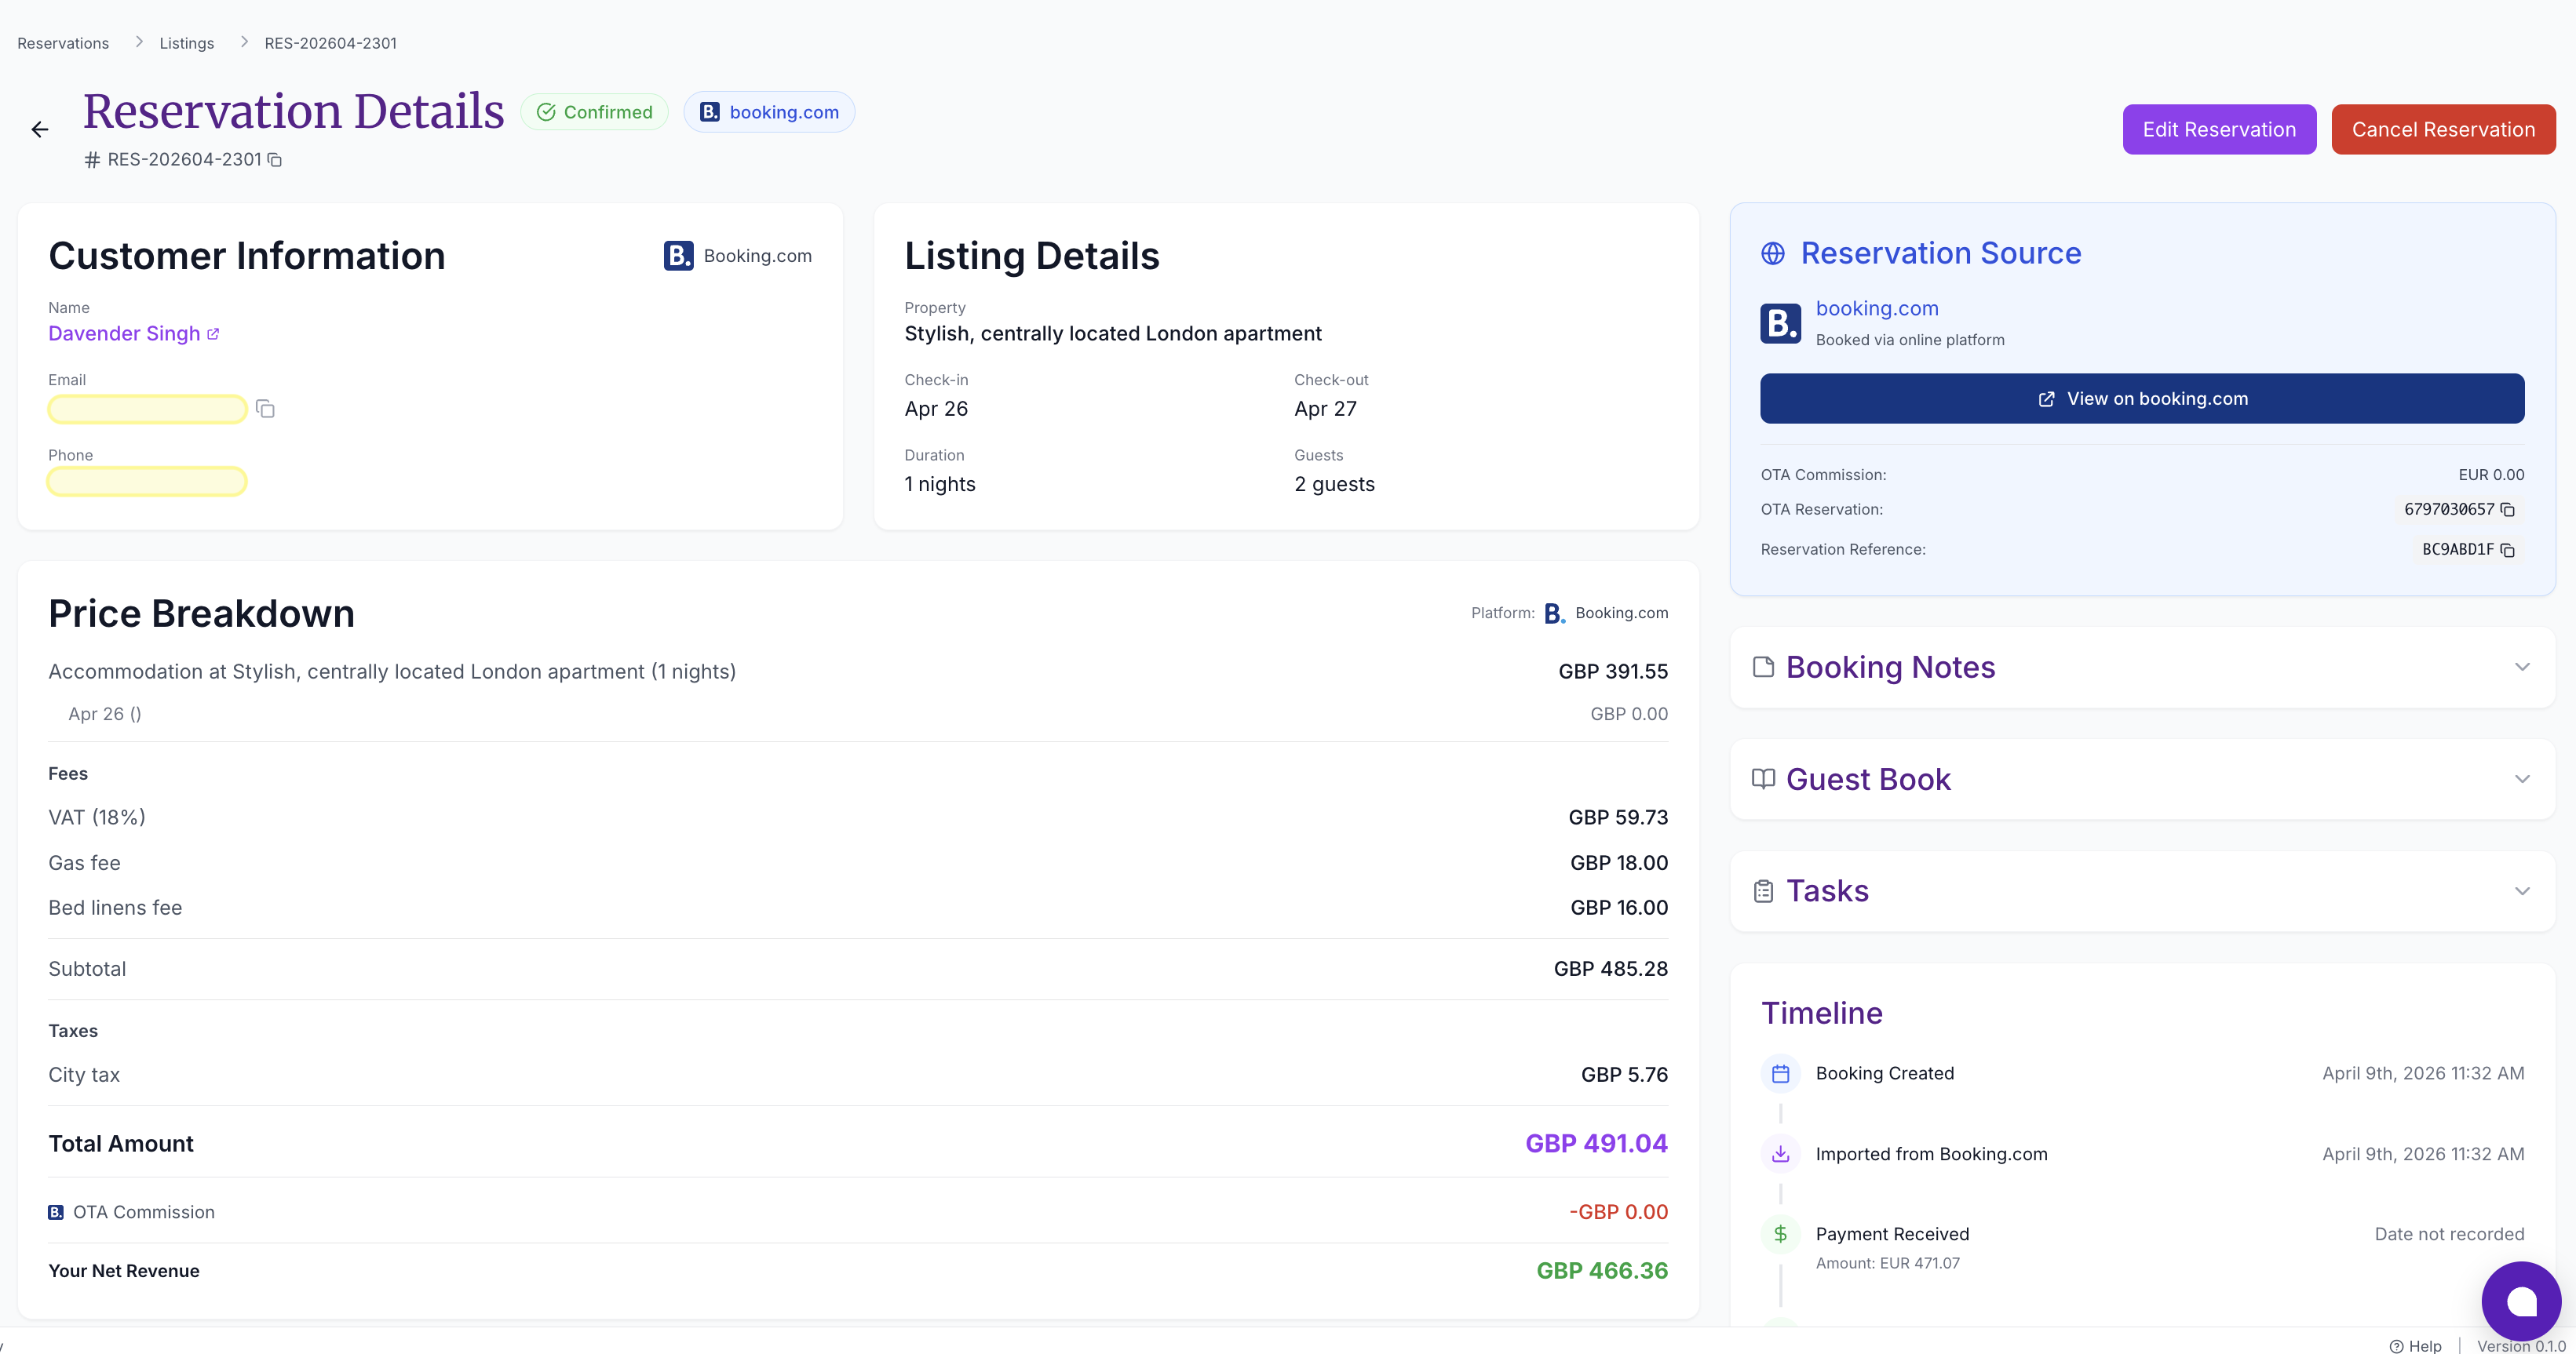Click Edit Reservation button
Image resolution: width=2576 pixels, height=1354 pixels.
pos(2219,129)
